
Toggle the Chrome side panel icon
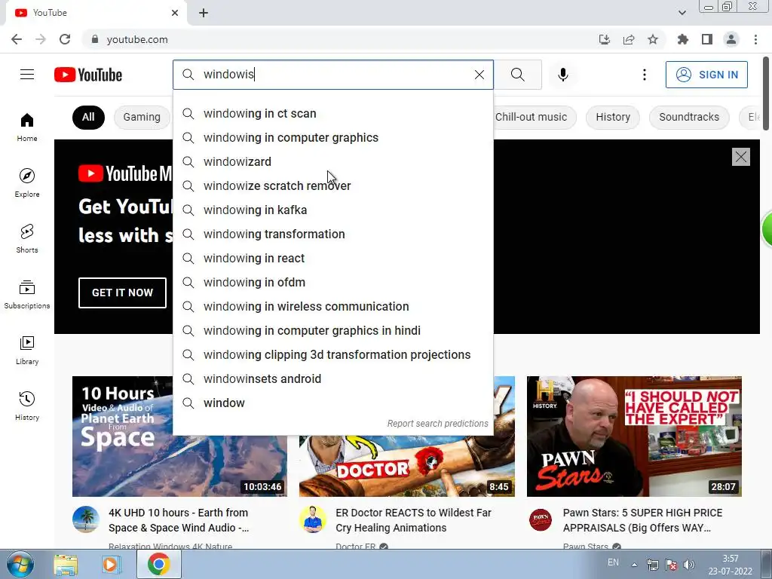pyautogui.click(x=707, y=39)
